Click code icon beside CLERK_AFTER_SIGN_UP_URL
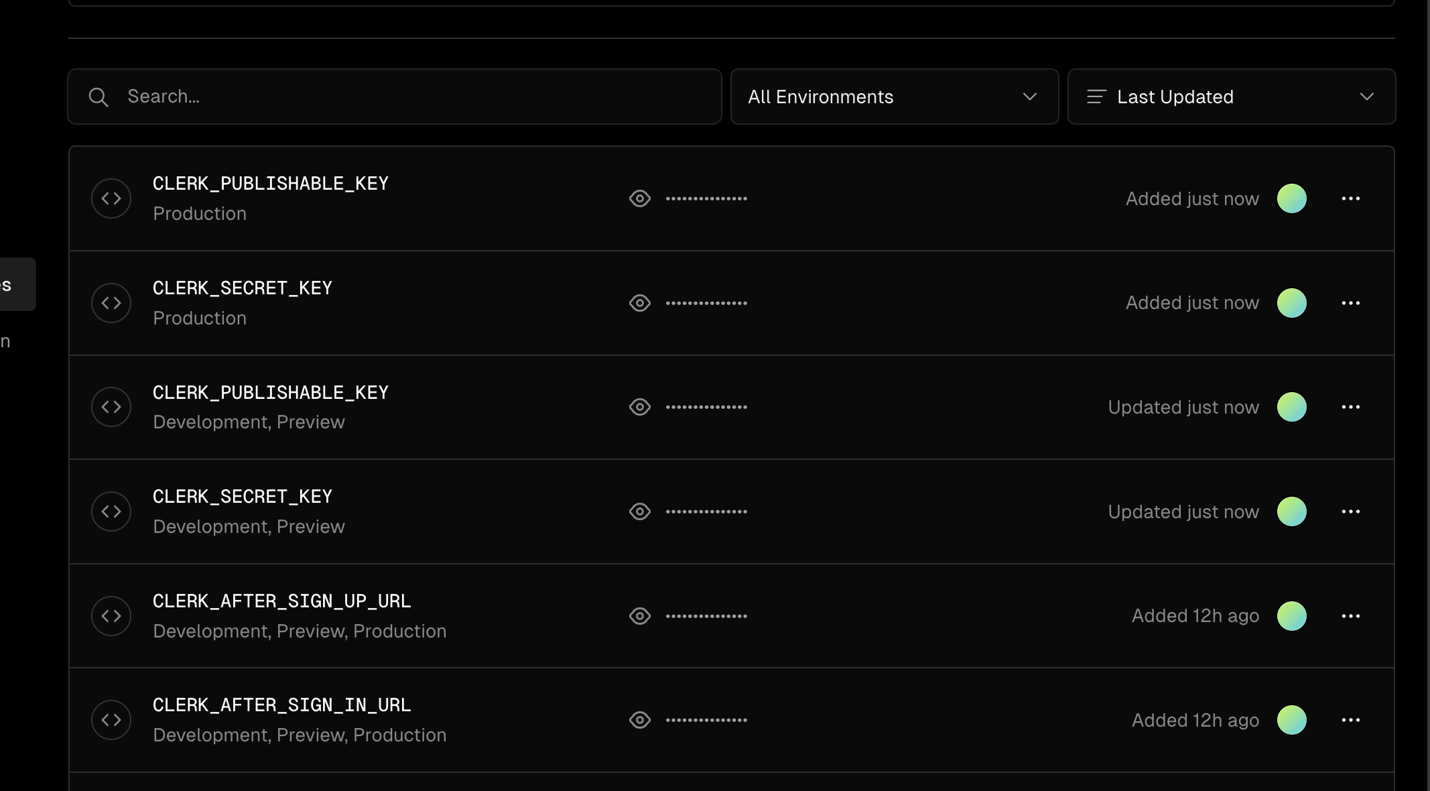 coord(111,616)
